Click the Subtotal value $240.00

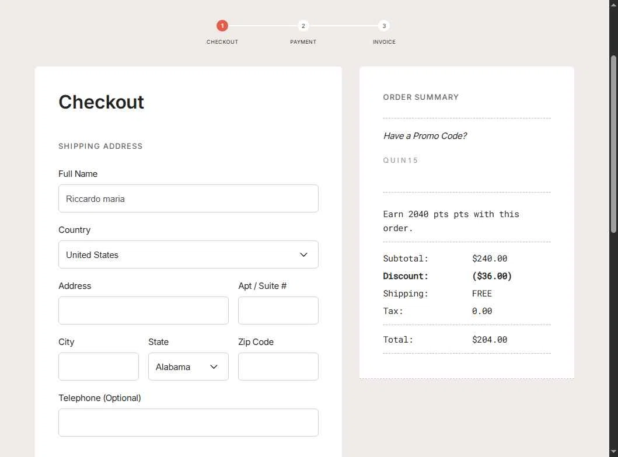[490, 259]
